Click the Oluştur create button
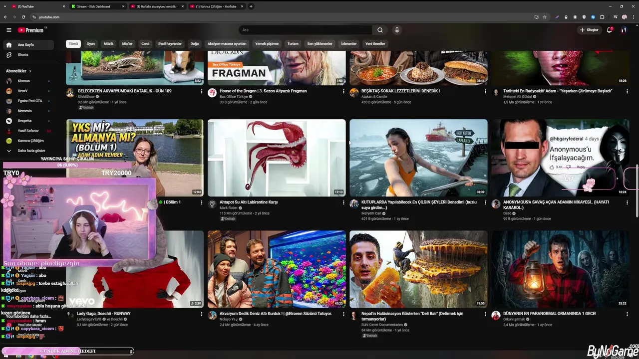The width and height of the screenshot is (639, 359). (589, 30)
